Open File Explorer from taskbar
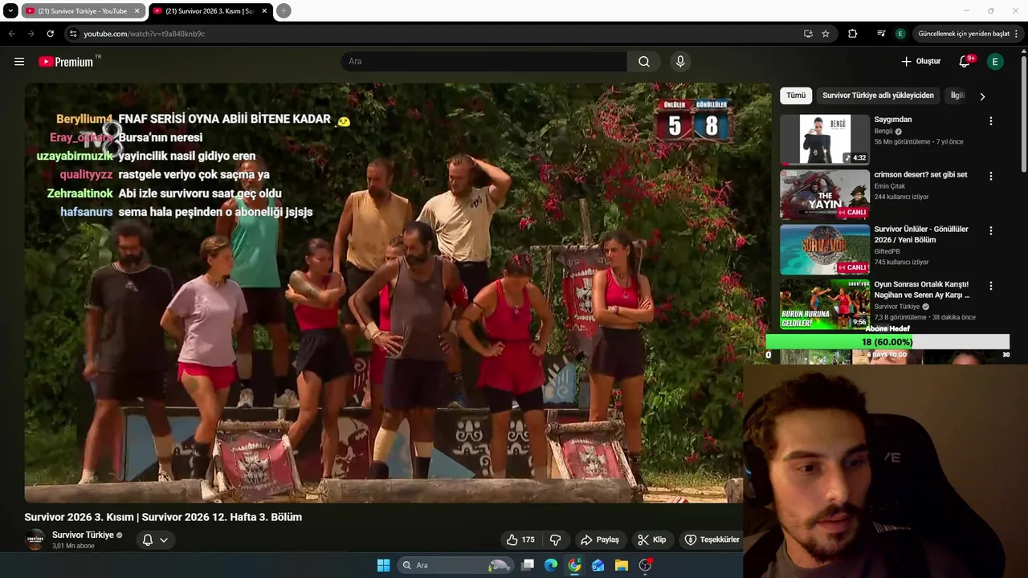This screenshot has width=1028, height=578. [622, 565]
